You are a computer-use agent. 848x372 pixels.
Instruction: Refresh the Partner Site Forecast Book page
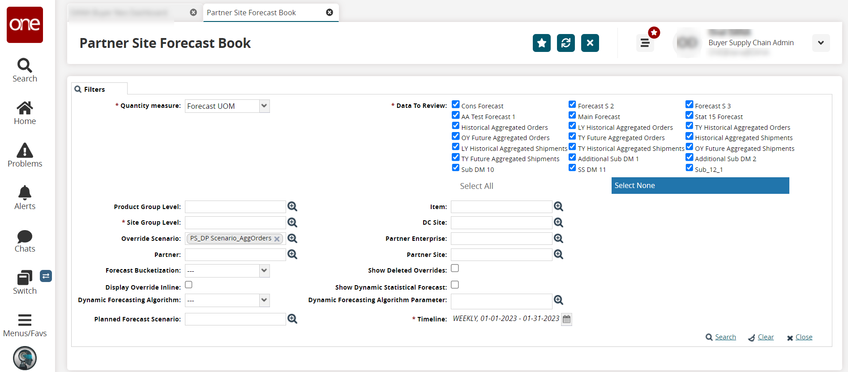[565, 43]
